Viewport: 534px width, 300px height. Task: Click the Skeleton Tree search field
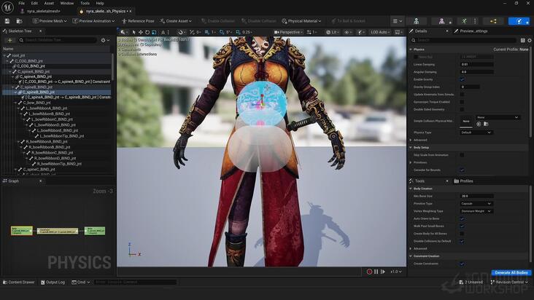58,40
